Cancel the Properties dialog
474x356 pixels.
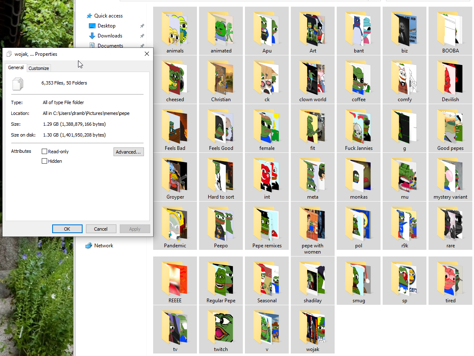(101, 229)
